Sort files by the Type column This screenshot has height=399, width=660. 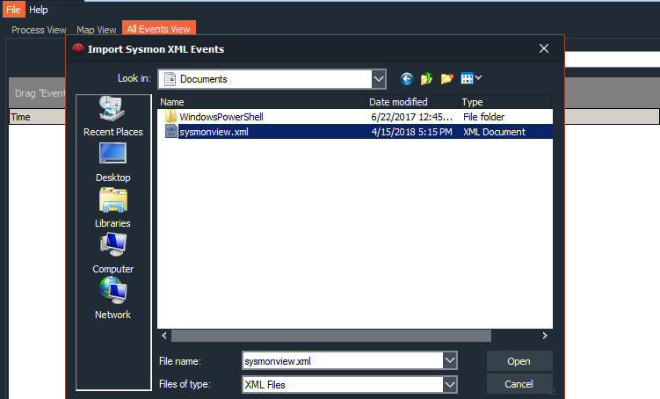point(504,102)
